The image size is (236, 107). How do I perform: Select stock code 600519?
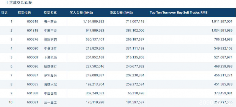[x=33, y=22]
